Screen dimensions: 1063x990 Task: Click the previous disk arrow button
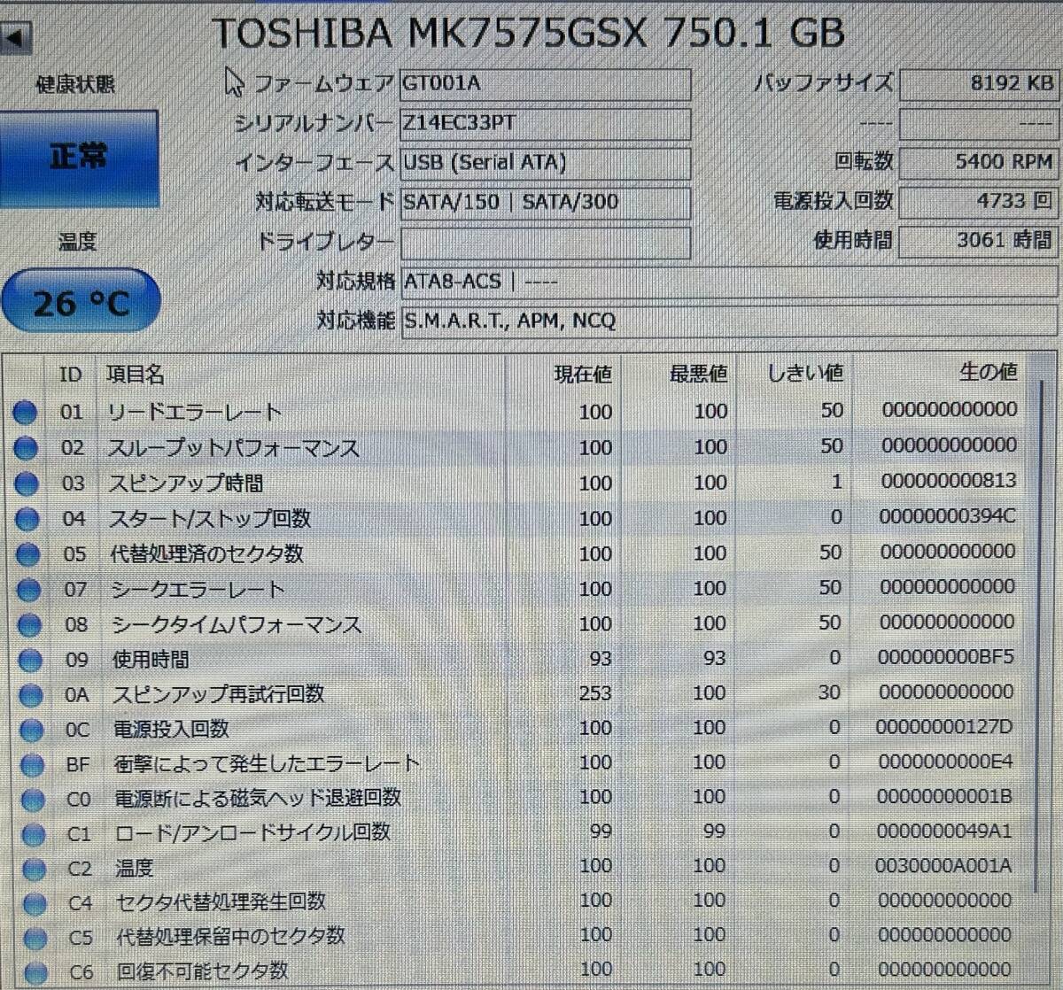16,38
